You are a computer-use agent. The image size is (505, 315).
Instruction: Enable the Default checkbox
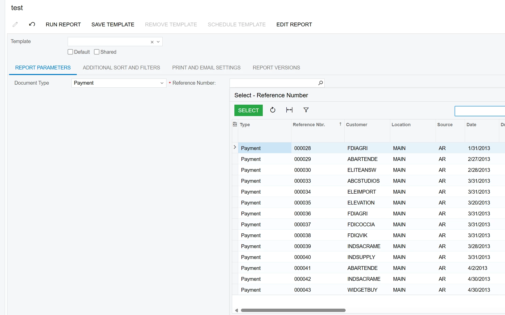pos(70,52)
